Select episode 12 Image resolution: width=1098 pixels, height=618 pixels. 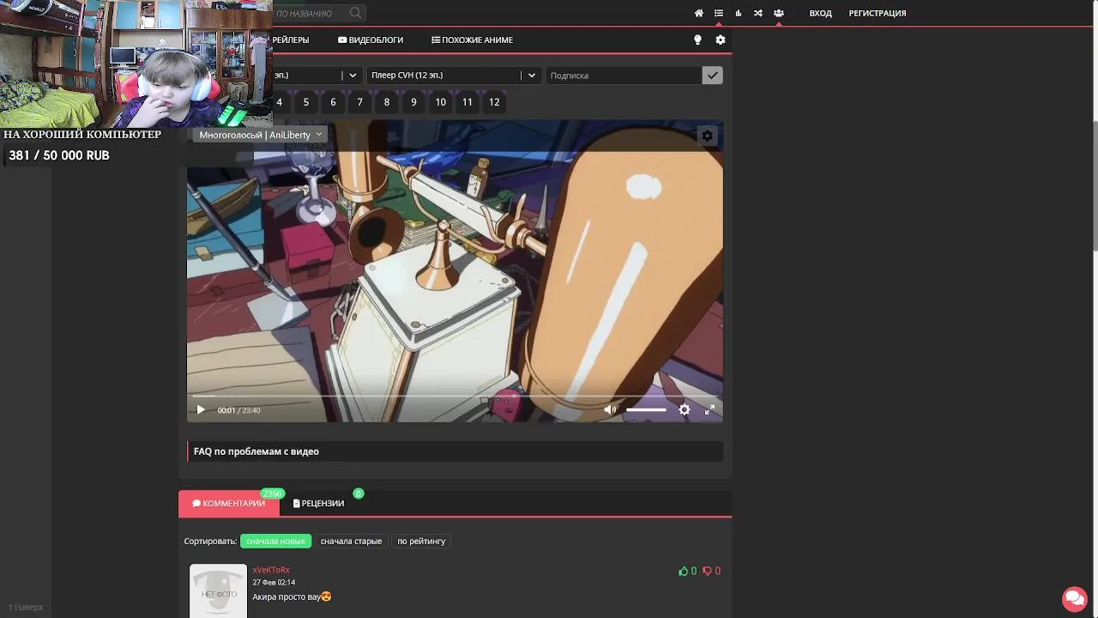coord(494,102)
